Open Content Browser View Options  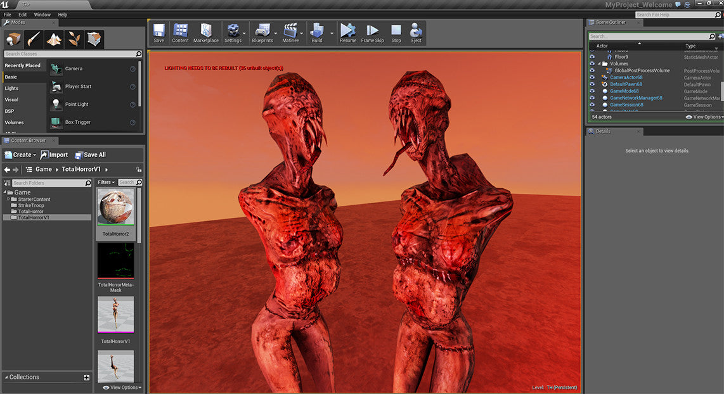click(x=122, y=388)
